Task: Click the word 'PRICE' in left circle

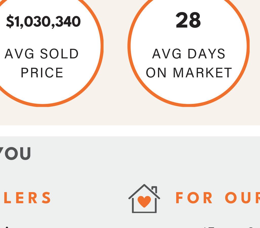Action: (42, 73)
